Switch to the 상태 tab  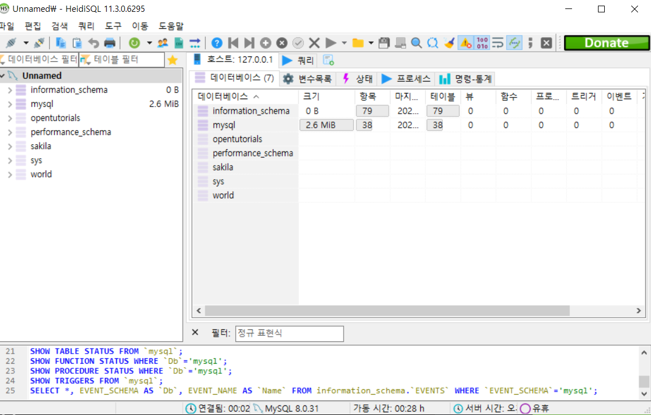(x=358, y=79)
